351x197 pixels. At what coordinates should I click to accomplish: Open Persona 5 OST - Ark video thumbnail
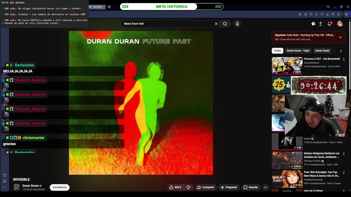[x=287, y=65]
